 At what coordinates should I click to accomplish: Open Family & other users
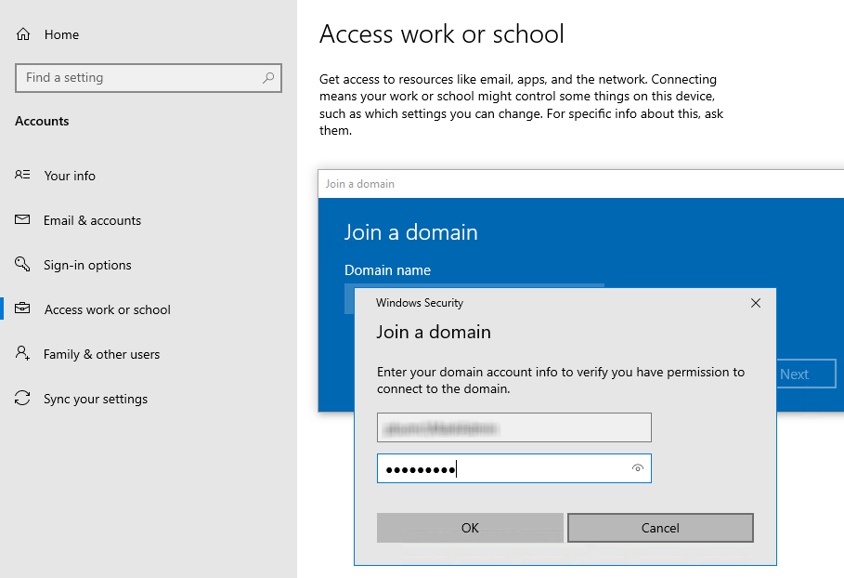point(101,354)
